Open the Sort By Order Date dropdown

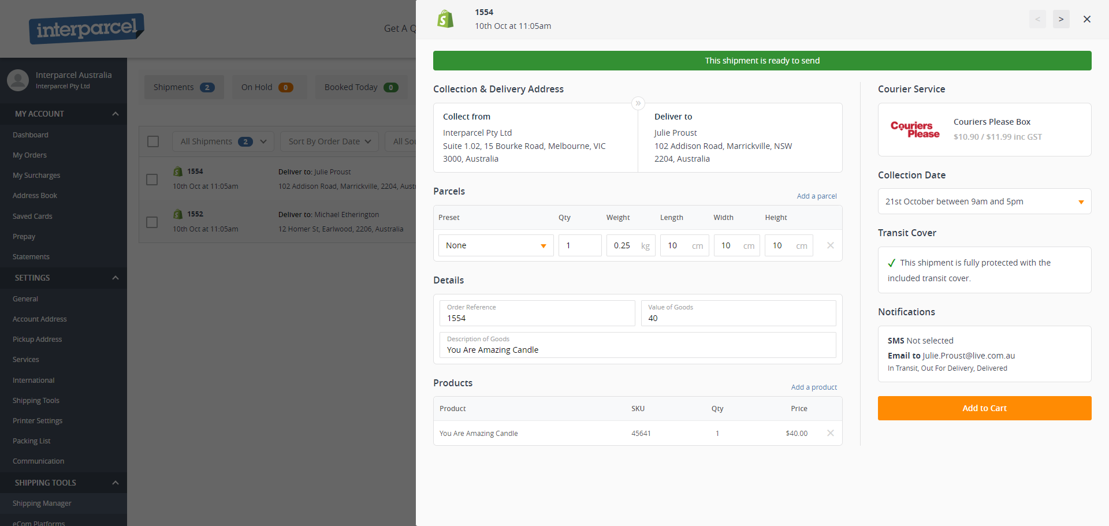click(x=329, y=141)
